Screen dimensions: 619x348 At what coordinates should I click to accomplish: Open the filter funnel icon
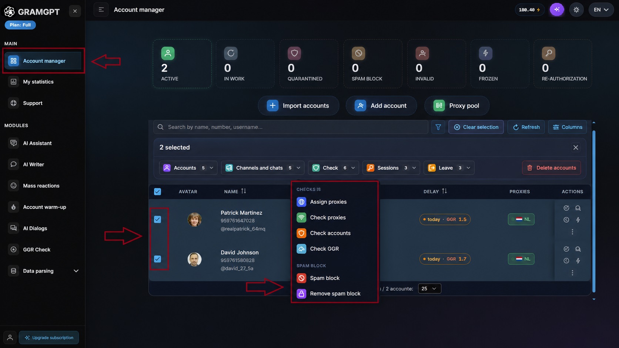click(x=438, y=127)
